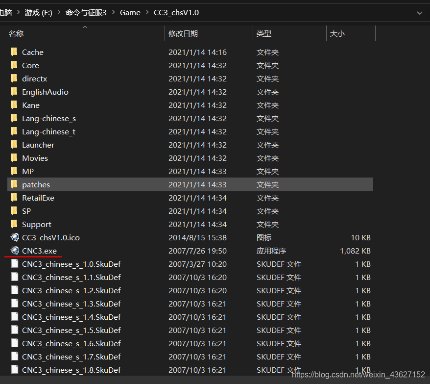Click the CNC3_chinese_s_1.1.SkuDef file icon

[15, 277]
